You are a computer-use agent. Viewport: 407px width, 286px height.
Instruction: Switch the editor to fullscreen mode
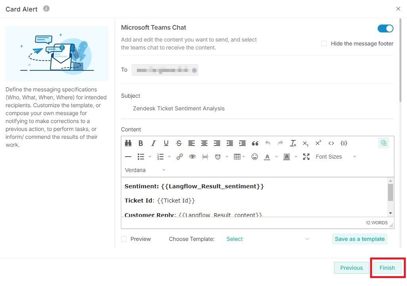[306, 157]
